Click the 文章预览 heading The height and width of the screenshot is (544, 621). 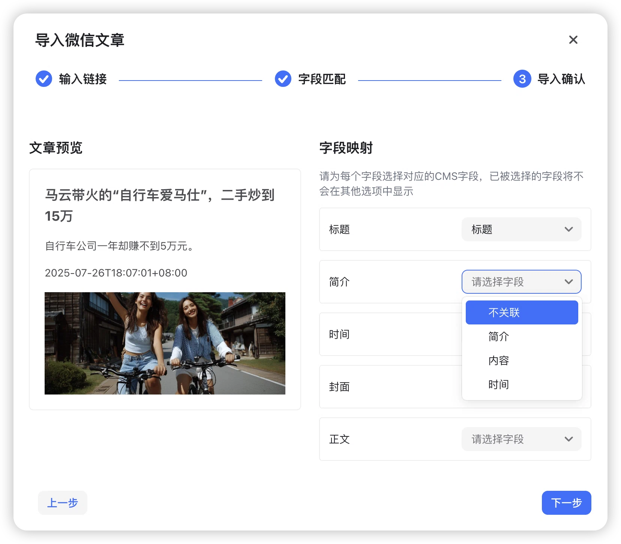point(56,148)
